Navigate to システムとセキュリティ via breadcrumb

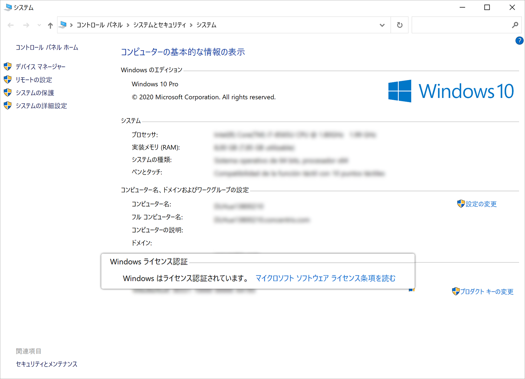click(160, 25)
